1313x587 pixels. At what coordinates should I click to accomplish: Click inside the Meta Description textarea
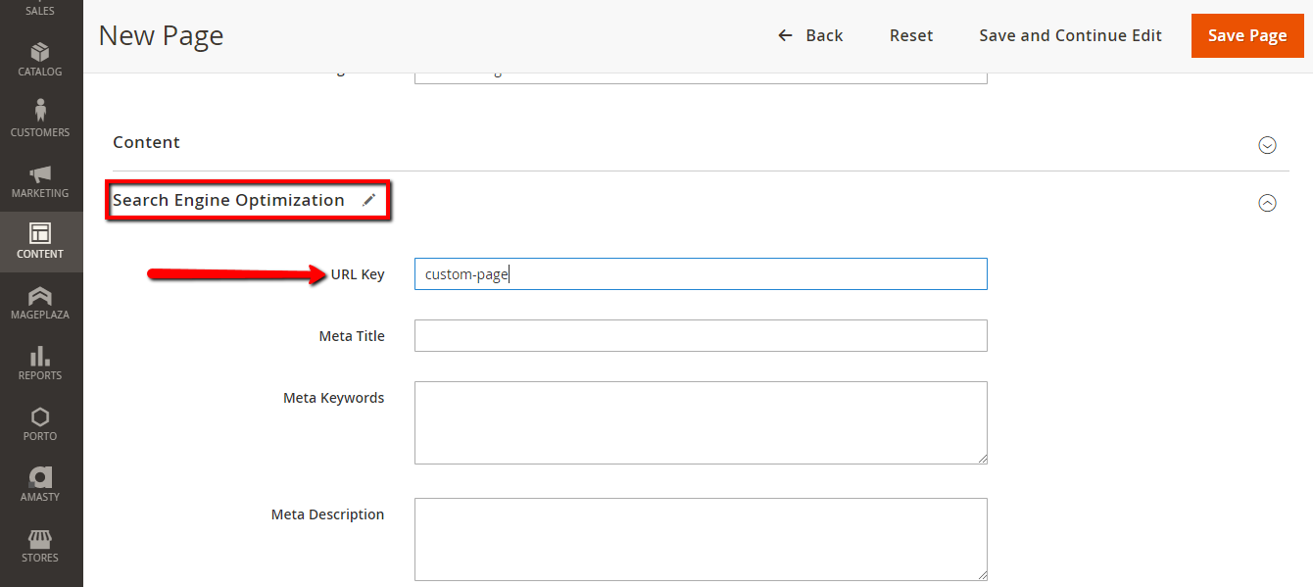[x=701, y=539]
